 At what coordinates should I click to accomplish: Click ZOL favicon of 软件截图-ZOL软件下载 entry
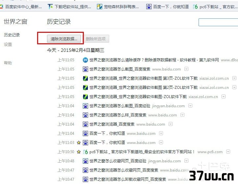pos(85,97)
